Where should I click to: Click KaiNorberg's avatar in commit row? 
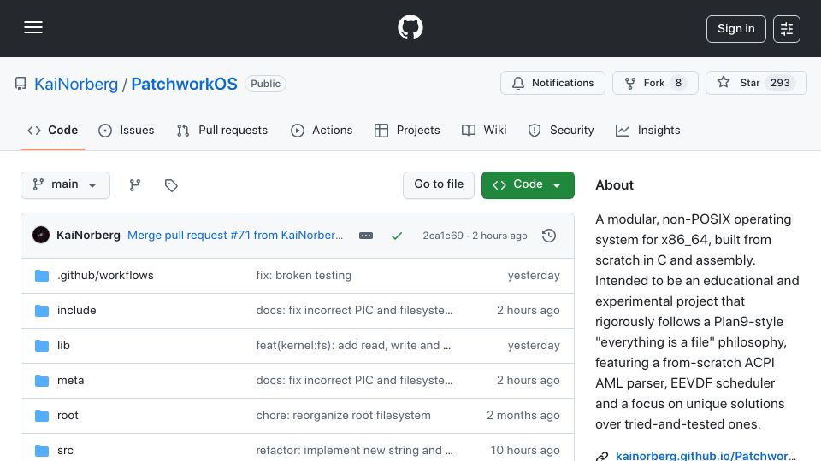(41, 236)
